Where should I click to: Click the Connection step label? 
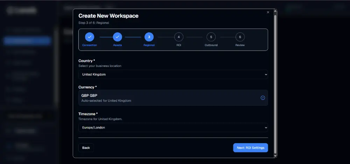[x=90, y=45]
